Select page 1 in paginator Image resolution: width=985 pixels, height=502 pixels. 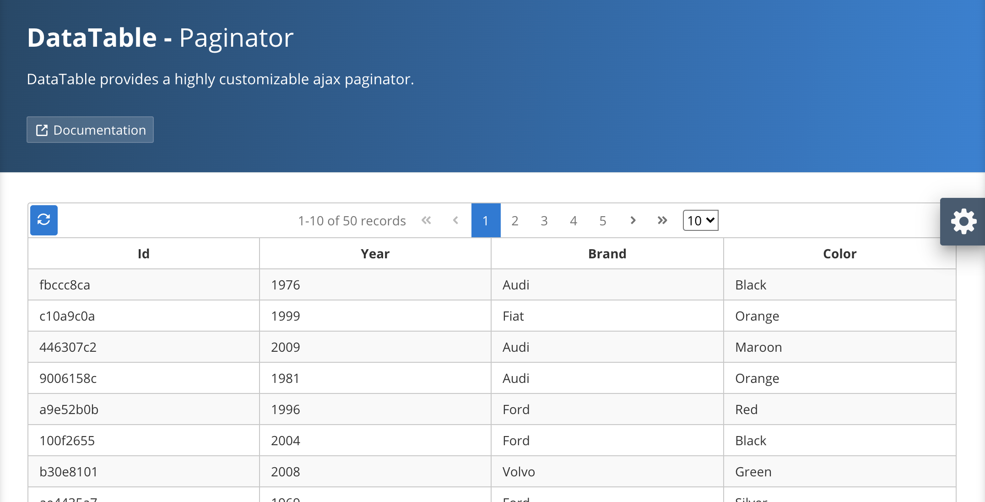click(x=486, y=221)
